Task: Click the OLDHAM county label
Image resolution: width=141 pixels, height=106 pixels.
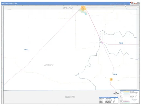Action: tap(70, 97)
